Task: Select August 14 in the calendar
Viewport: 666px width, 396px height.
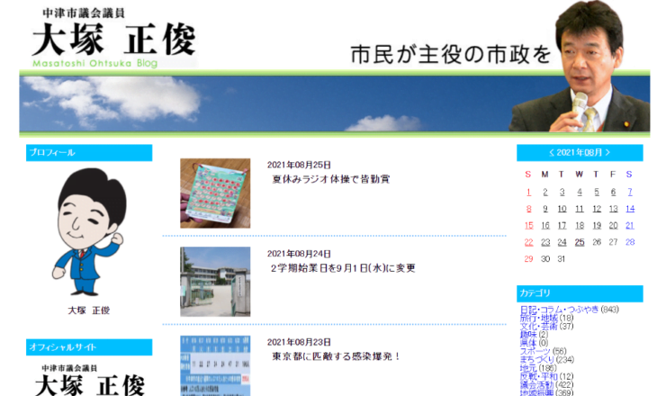Action: coord(630,209)
